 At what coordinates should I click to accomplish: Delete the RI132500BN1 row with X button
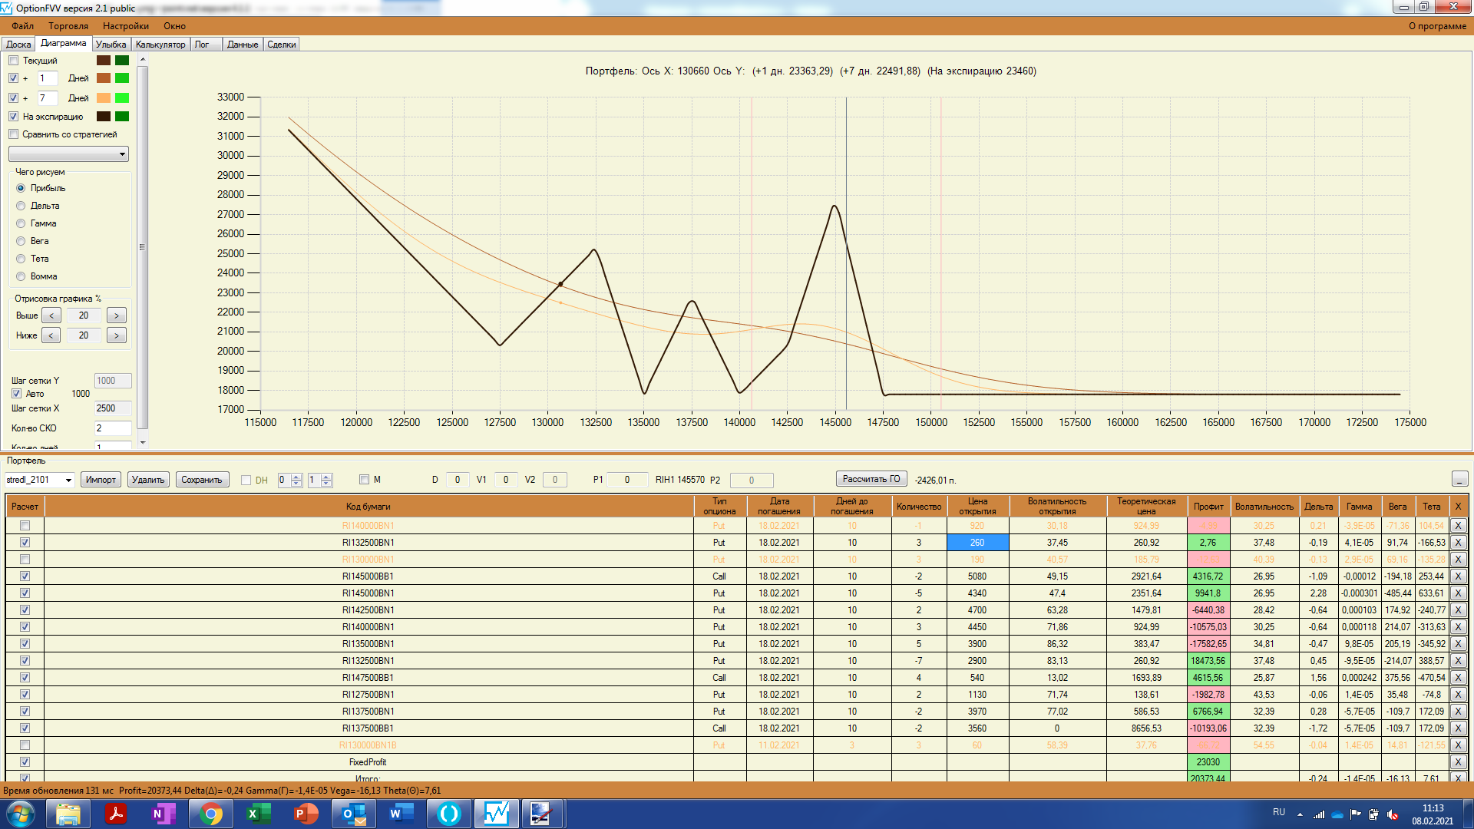click(1458, 543)
